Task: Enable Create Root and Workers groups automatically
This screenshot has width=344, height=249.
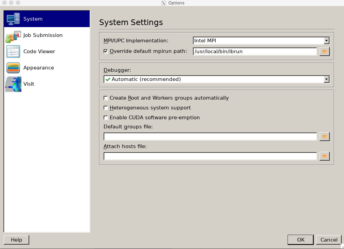Action: [106, 98]
